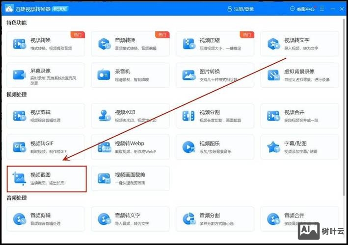Viewport: 348px width, 245px height.
Task: Select the 视频画面裁剪 crop icon
Action: [x=104, y=178]
